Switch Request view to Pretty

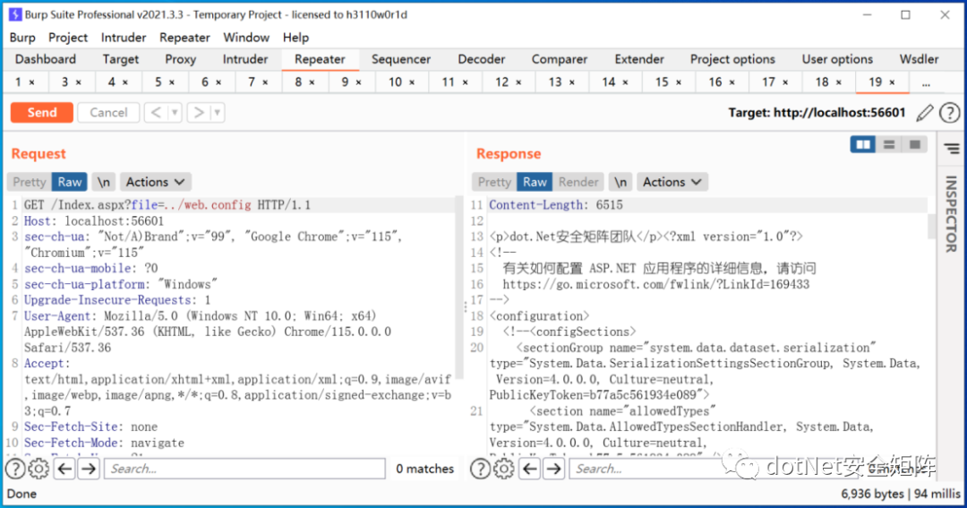pyautogui.click(x=29, y=182)
